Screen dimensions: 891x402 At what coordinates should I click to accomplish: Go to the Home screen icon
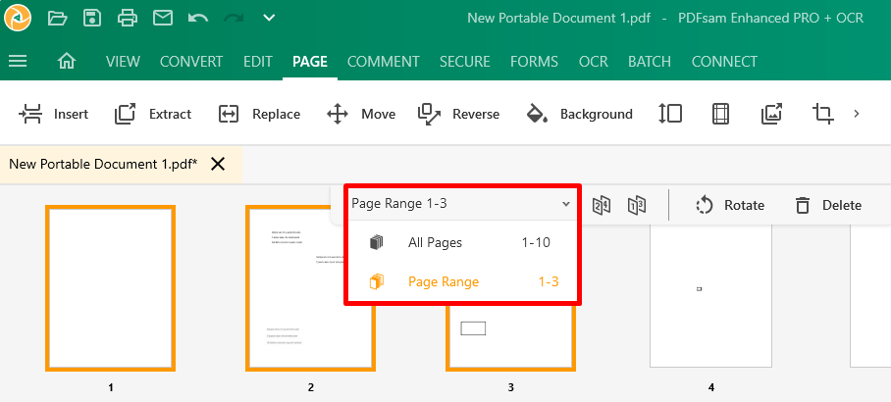click(67, 61)
